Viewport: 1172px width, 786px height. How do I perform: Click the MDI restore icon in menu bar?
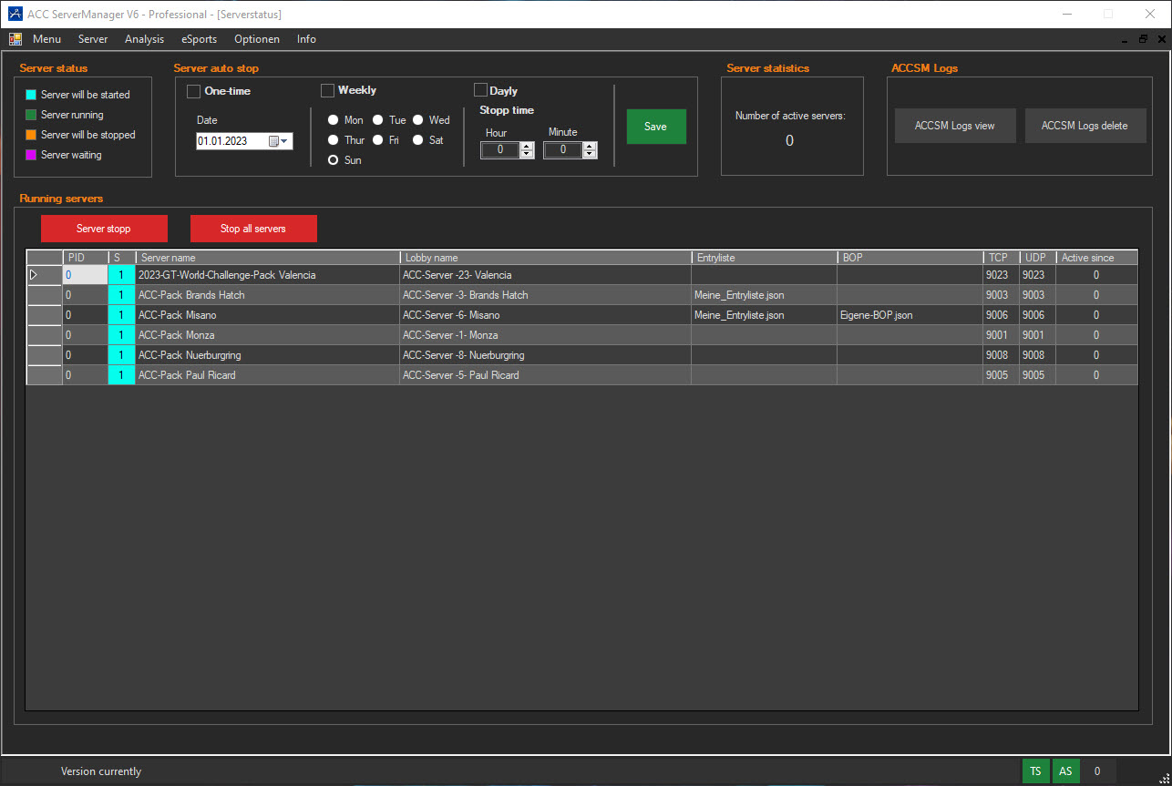click(1144, 39)
